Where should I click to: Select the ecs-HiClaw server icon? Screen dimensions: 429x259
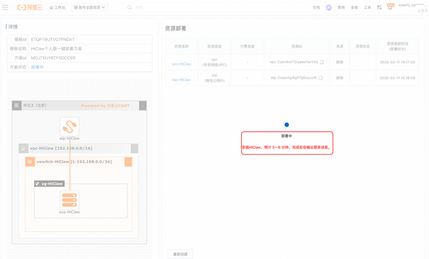coord(69,200)
